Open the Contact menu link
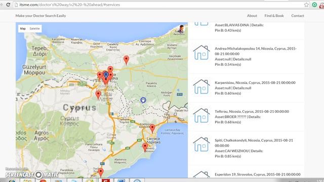Screen dimensions: 324x182 [x=298, y=16]
